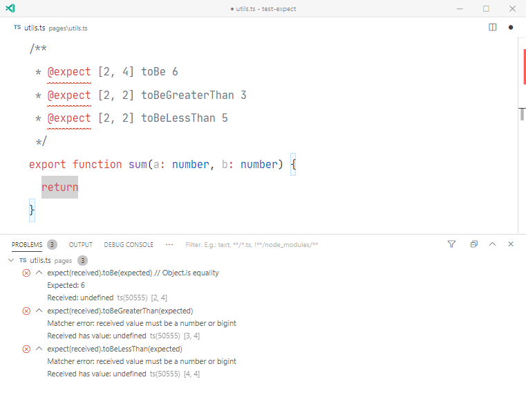Collapse the toBe error details
This screenshot has width=526, height=420.
coord(39,273)
